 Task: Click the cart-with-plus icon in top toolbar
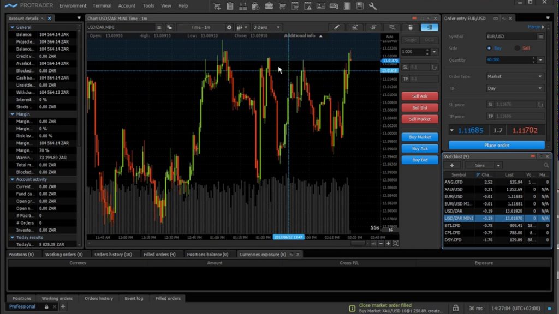(217, 6)
